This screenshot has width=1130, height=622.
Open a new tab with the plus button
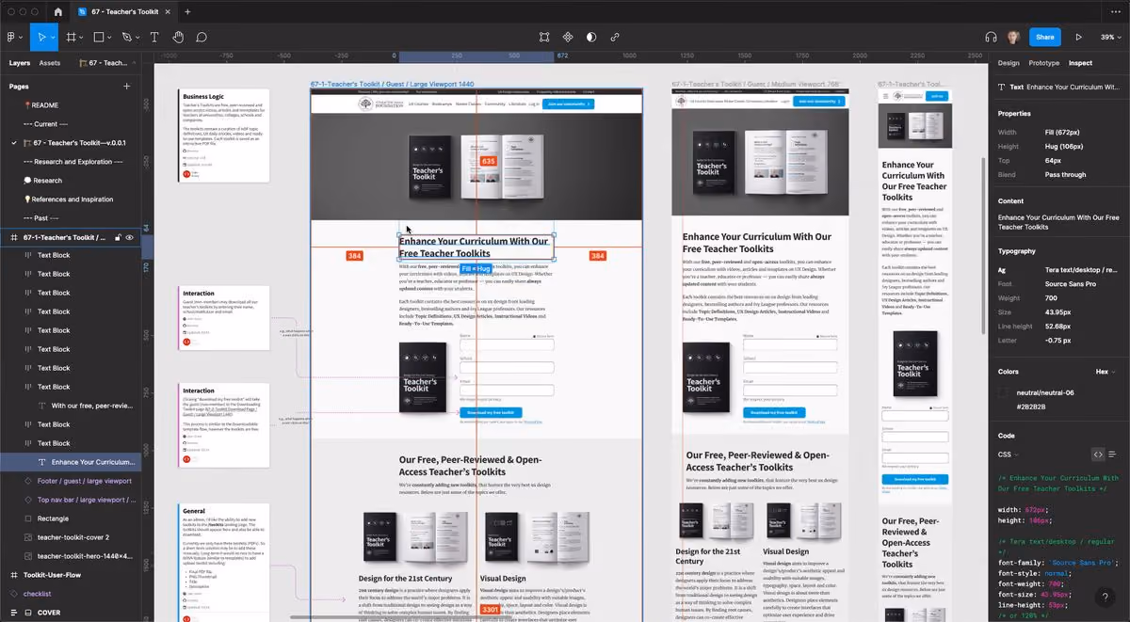[187, 11]
